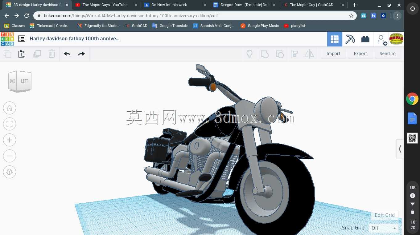Toggle perspective or orthographic view

(x=10, y=172)
